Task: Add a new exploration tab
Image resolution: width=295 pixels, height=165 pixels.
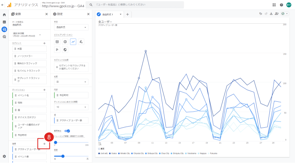Action: pos(128,14)
